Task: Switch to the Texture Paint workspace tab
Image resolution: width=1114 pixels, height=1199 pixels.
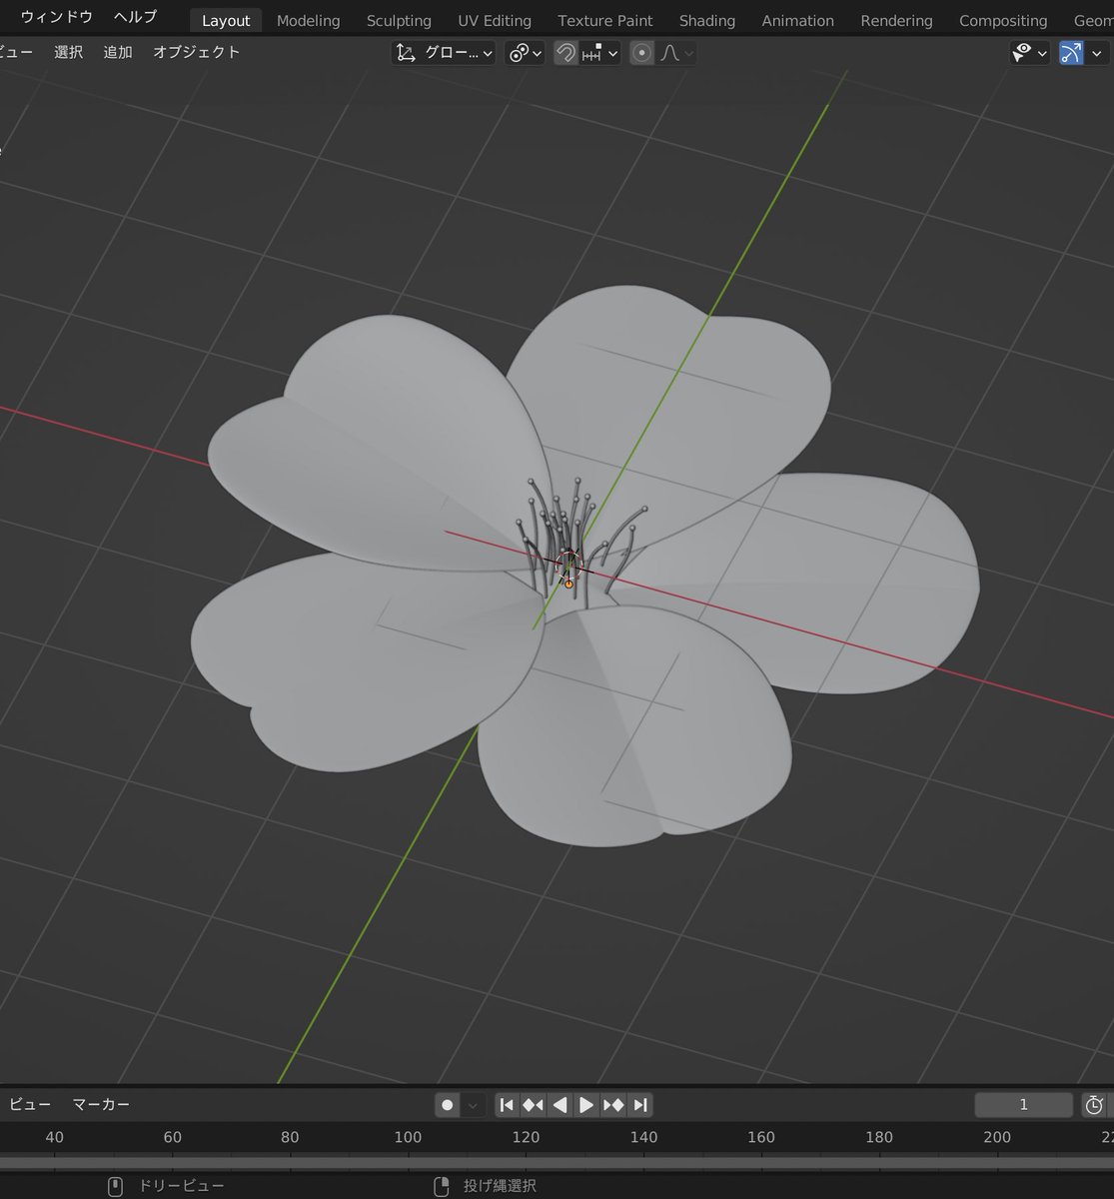Action: [x=605, y=20]
